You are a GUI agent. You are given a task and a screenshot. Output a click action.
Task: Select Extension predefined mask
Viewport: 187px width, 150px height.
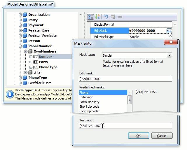pos(103,97)
